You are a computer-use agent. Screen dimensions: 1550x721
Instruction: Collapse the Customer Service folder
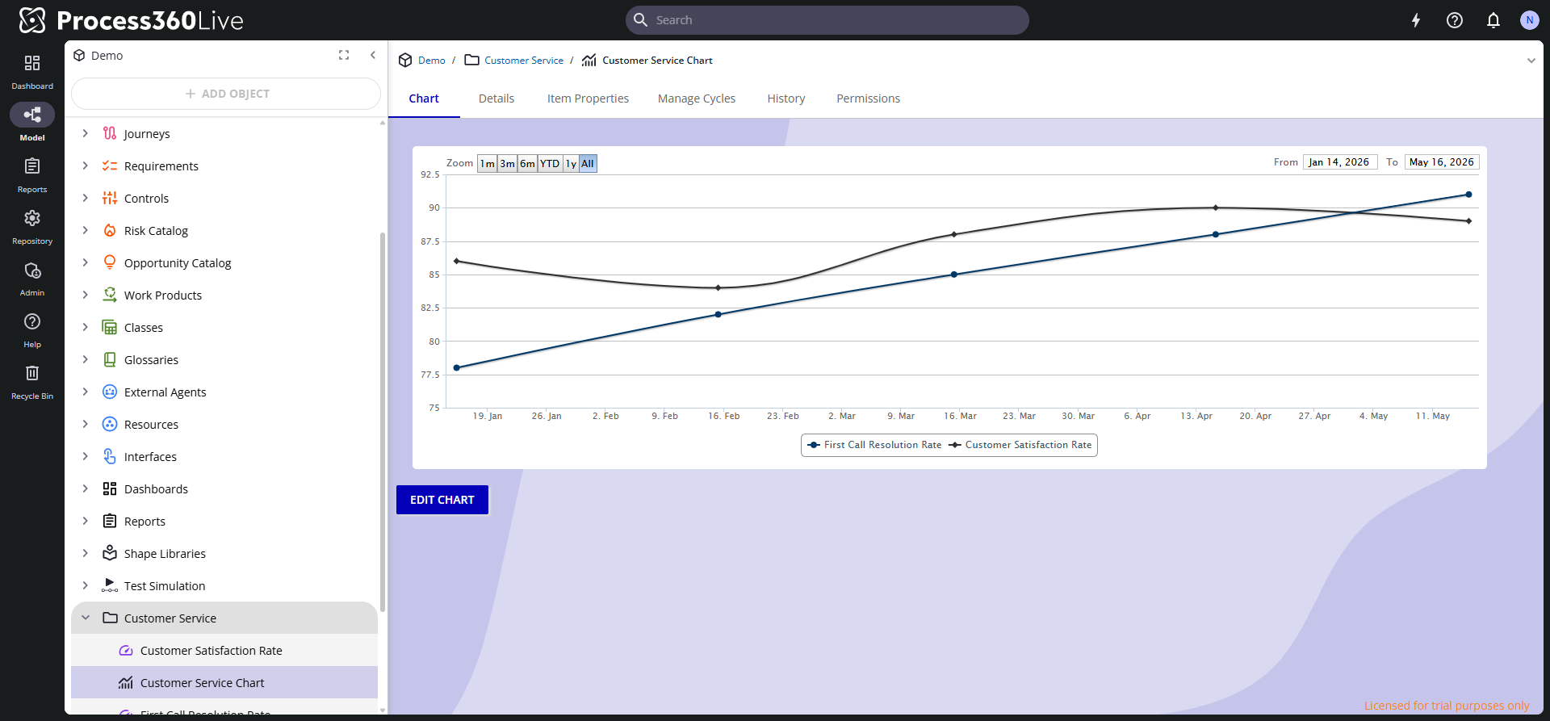(x=86, y=618)
